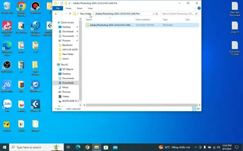Open the Share ribbon tab
The height and width of the screenshot is (151, 243).
[79, 8]
